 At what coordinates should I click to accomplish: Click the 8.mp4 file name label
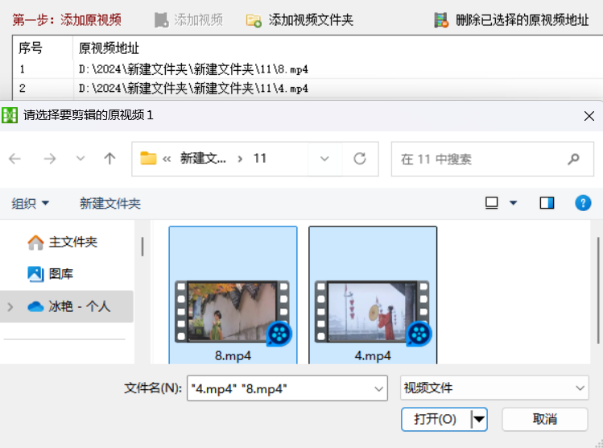233,355
